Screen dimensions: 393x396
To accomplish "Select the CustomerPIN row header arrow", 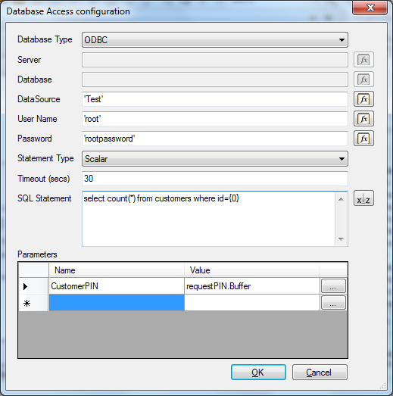I will coord(33,286).
